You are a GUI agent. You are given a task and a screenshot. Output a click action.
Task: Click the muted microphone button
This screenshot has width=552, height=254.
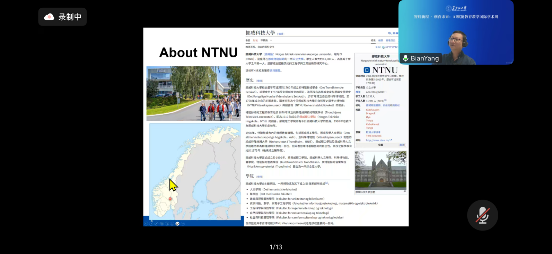pyautogui.click(x=482, y=215)
